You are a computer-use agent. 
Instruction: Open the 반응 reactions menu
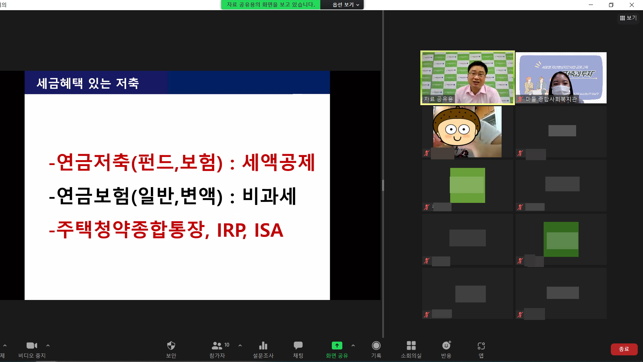446,346
